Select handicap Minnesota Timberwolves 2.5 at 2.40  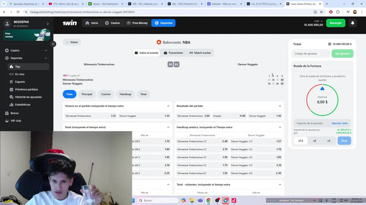[202, 141]
